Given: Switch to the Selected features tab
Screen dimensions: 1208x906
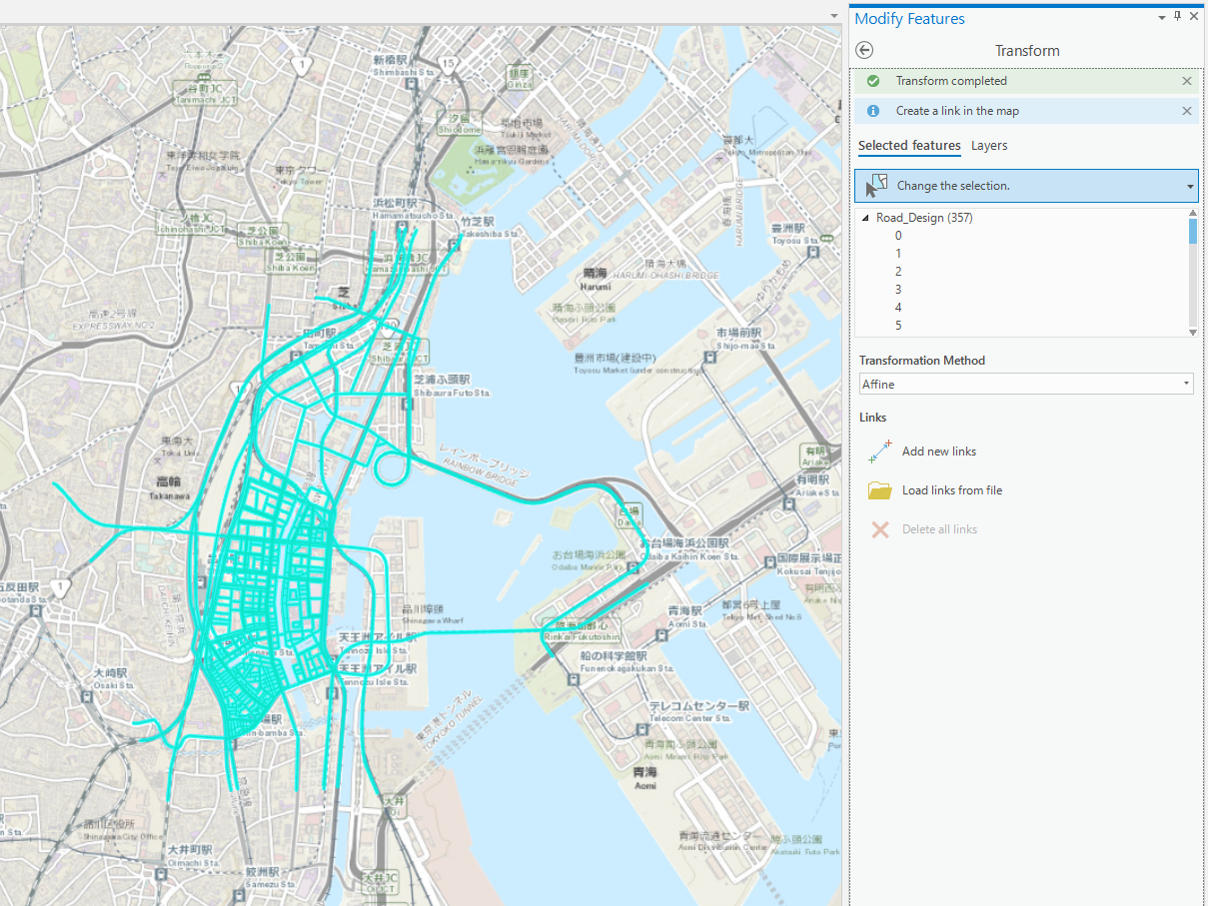Looking at the screenshot, I should coord(909,146).
